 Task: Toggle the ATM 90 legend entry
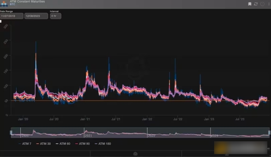coord(82,144)
